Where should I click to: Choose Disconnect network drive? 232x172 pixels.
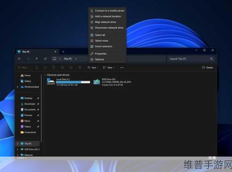tap(107, 28)
